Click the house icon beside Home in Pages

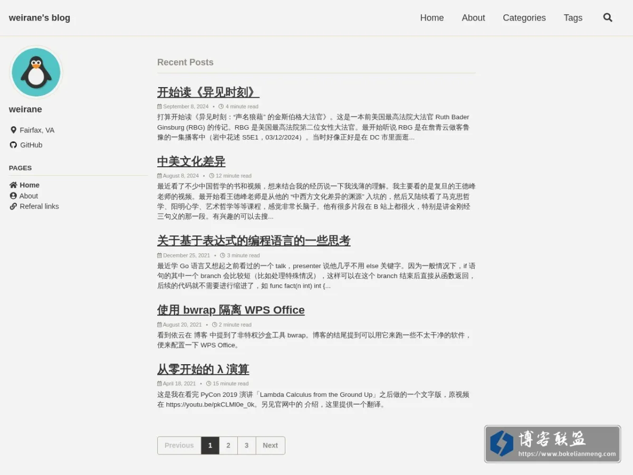(13, 185)
